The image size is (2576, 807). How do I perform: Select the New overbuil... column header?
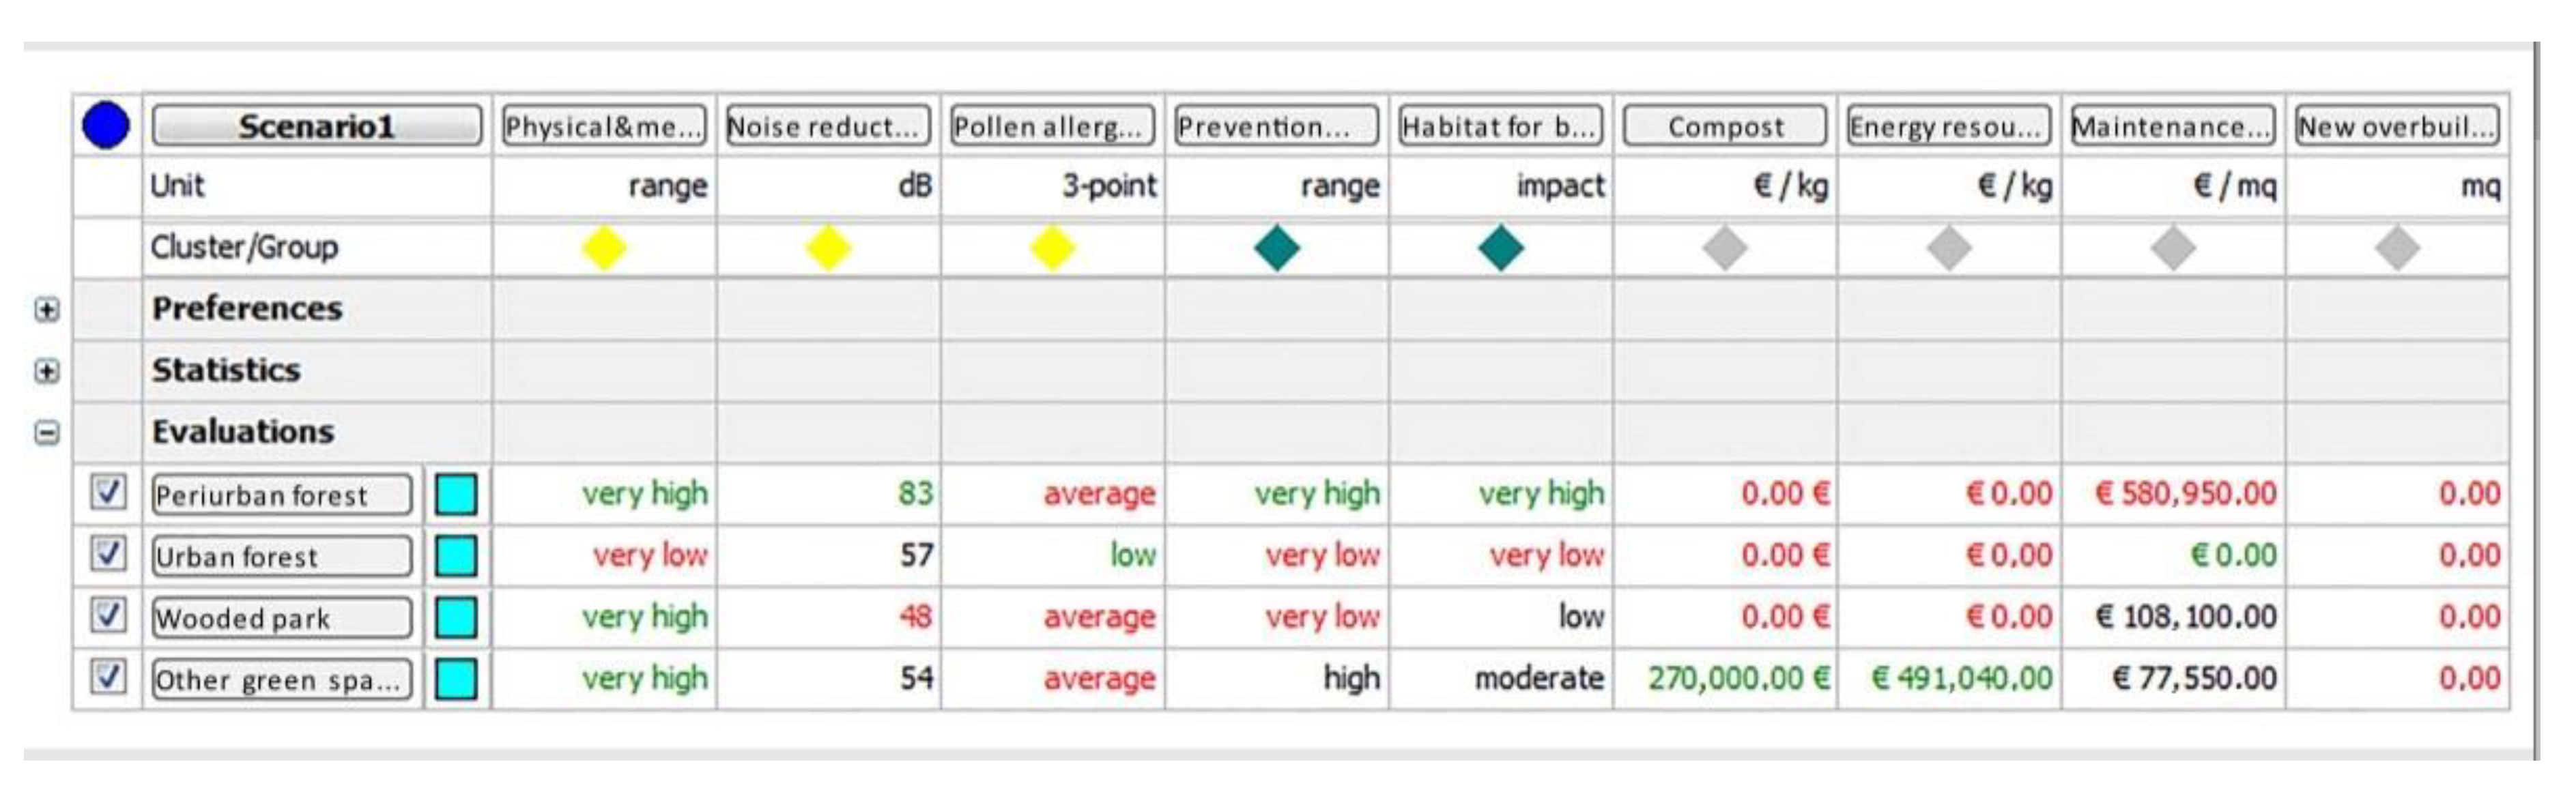[x=2396, y=127]
